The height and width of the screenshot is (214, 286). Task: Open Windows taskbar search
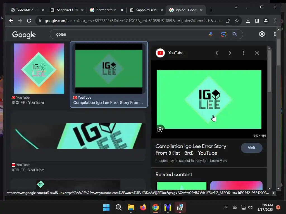(x=118, y=207)
